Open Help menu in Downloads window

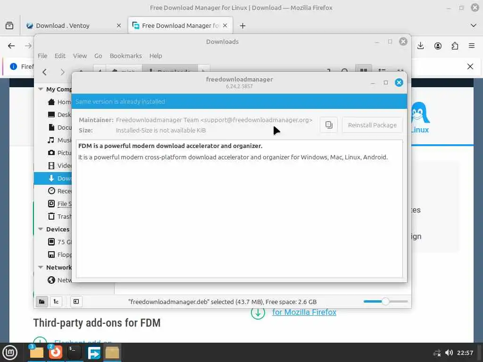coord(156,56)
